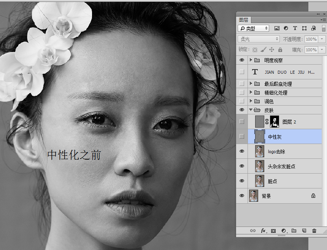
Task: Delete layer using the trash icon
Action: click(314, 231)
